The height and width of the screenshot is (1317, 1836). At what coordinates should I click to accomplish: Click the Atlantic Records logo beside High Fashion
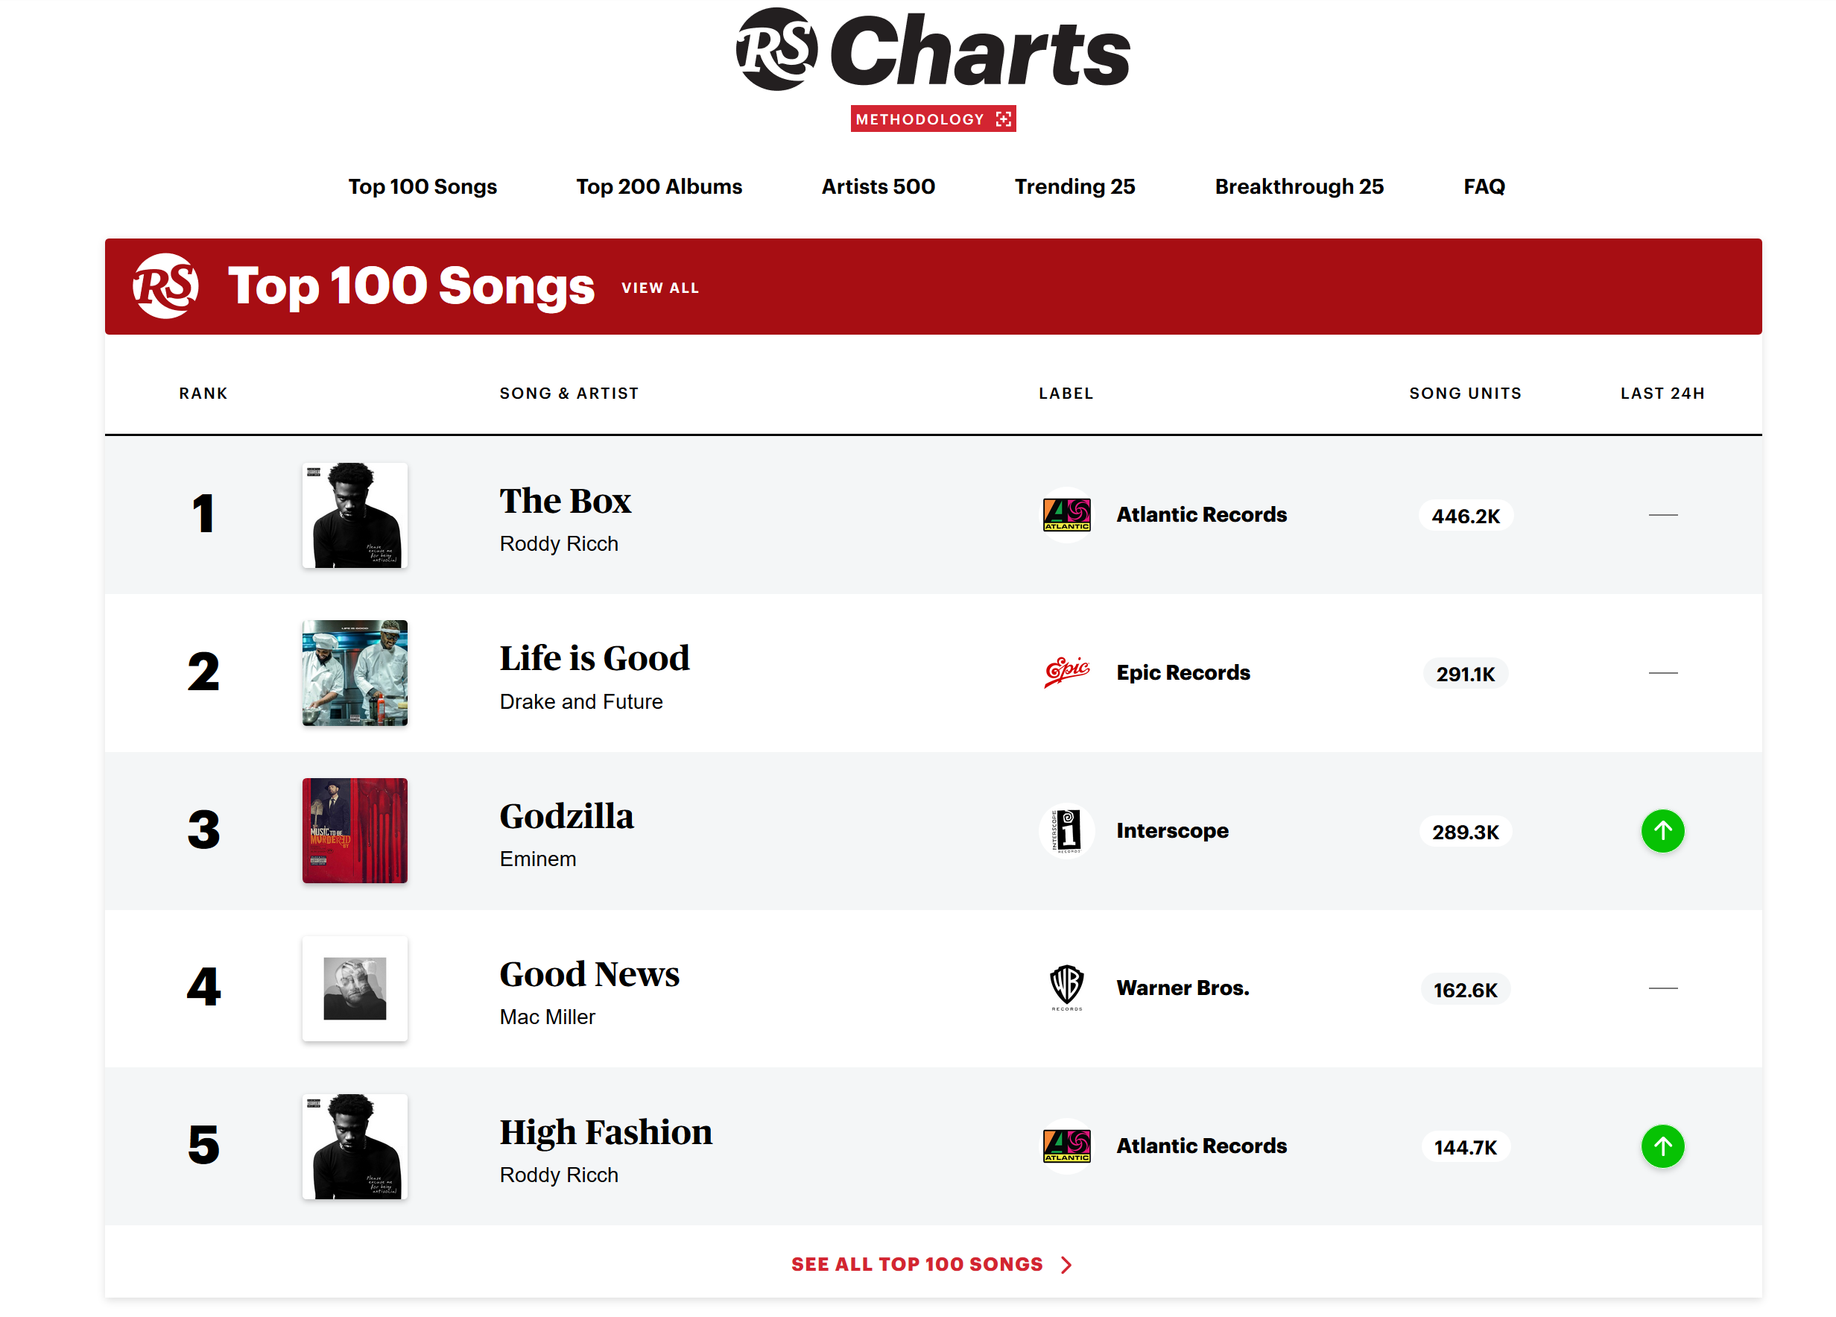pyautogui.click(x=1066, y=1146)
